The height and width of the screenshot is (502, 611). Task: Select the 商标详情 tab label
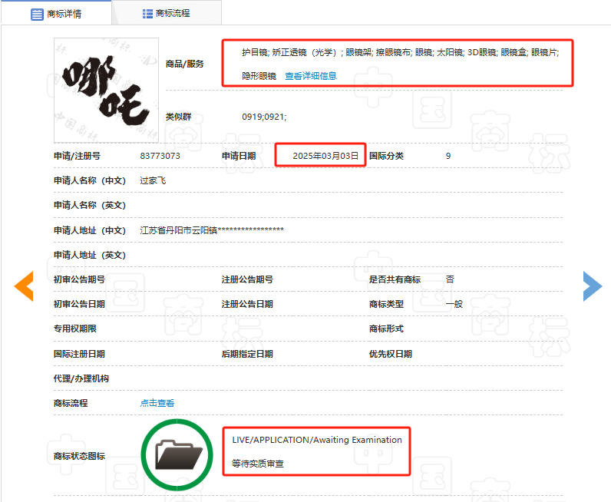pos(64,14)
